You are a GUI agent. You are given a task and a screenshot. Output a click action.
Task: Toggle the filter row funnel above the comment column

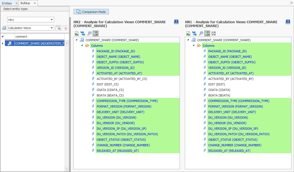2,36
